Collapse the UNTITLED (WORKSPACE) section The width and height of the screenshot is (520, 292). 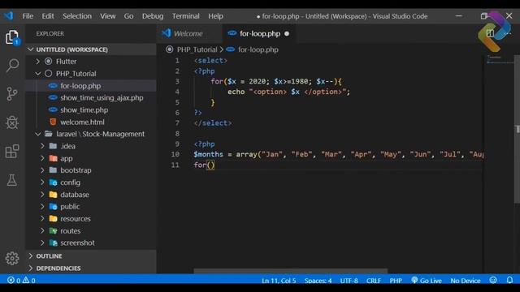pos(31,49)
